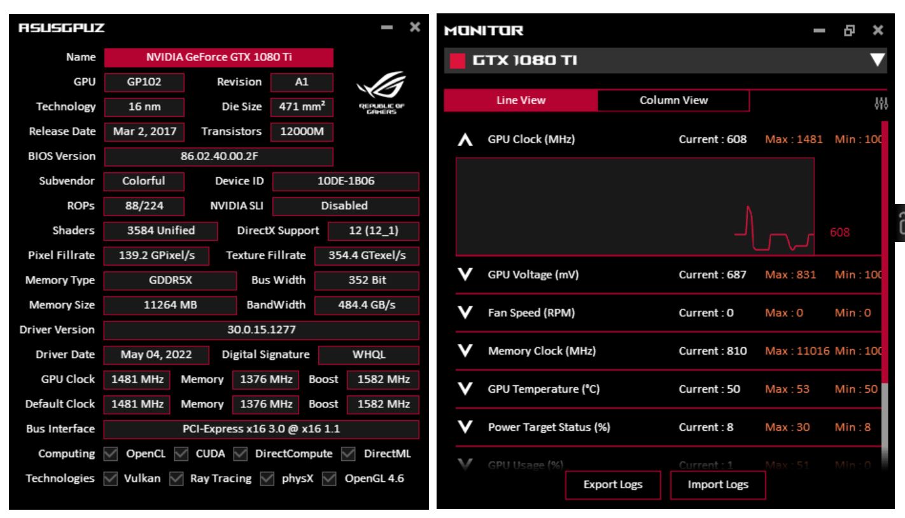This screenshot has height=518, width=905.
Task: Click the 11264 MB memory size value
Action: click(170, 305)
